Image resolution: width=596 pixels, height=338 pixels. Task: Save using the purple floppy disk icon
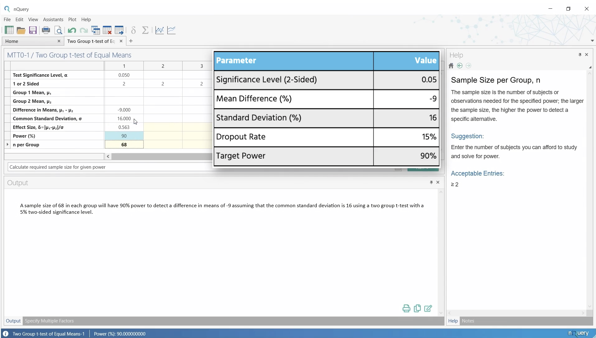pos(33,30)
